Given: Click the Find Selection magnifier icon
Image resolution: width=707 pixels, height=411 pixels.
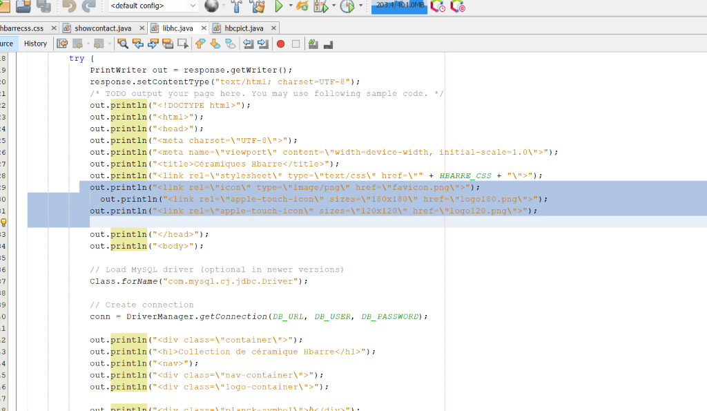Looking at the screenshot, I should coord(123,44).
